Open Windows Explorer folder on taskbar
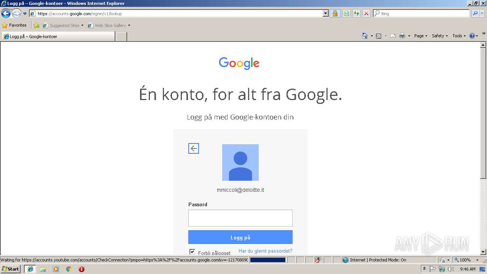Image resolution: width=487 pixels, height=274 pixels. pyautogui.click(x=43, y=269)
